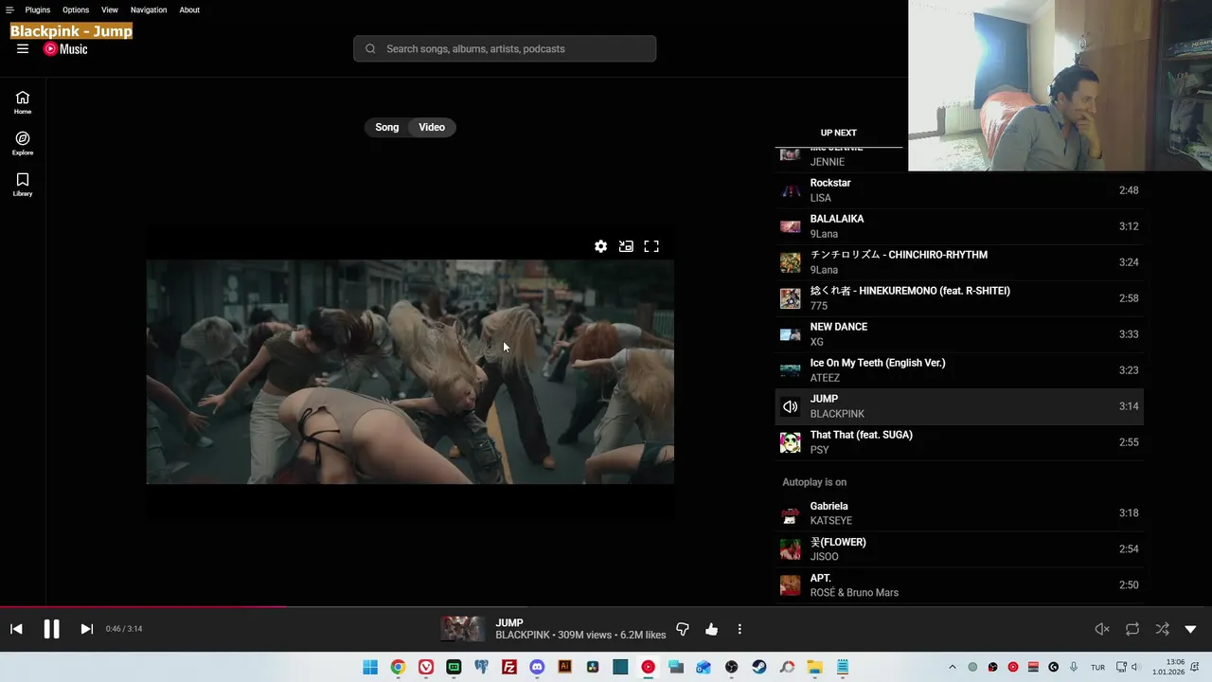Open Vivaldi browser from the taskbar
Image resolution: width=1212 pixels, height=682 pixels.
pyautogui.click(x=426, y=667)
